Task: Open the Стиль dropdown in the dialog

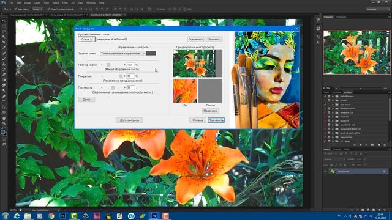Action: click(86, 39)
